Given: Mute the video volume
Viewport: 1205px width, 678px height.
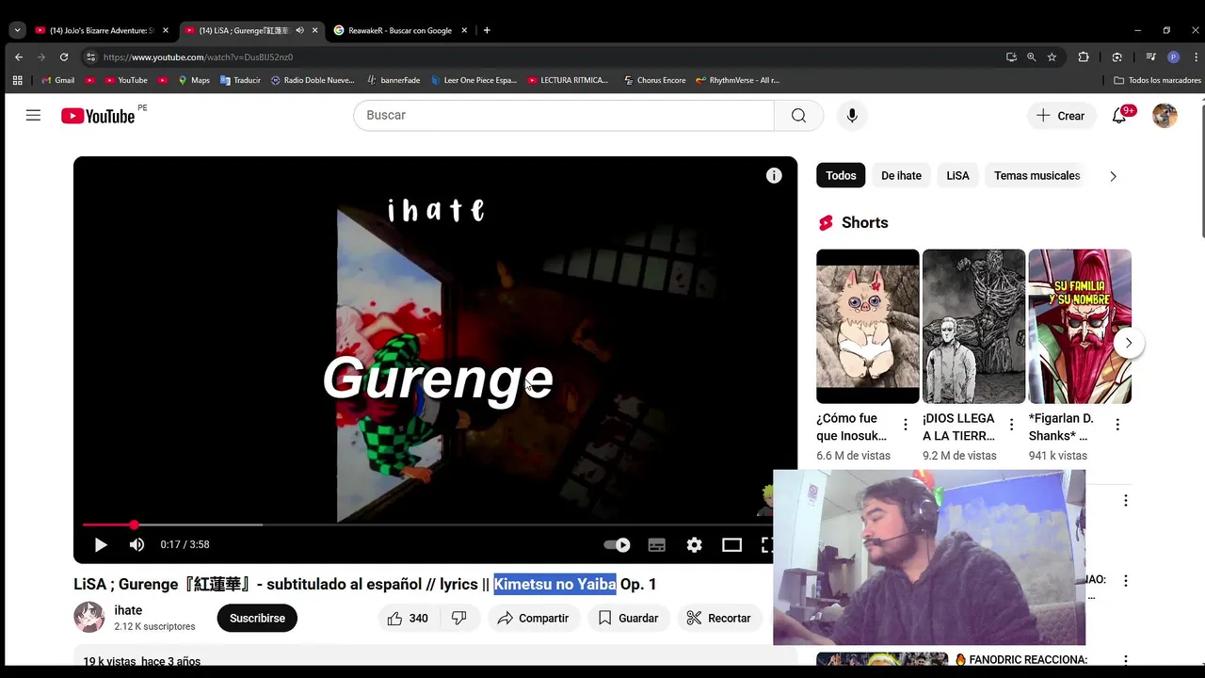Looking at the screenshot, I should [137, 544].
